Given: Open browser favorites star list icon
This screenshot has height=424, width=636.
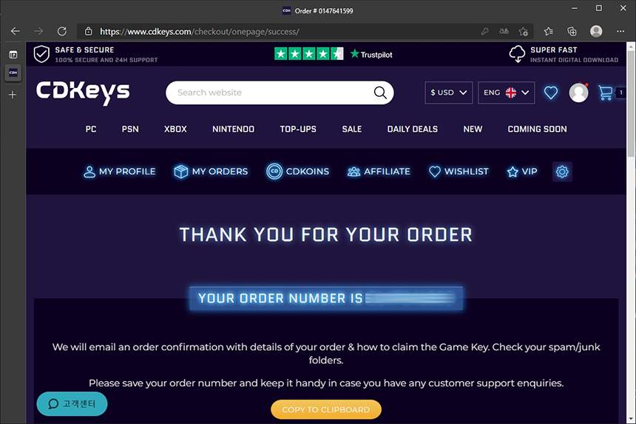Looking at the screenshot, I should [x=549, y=31].
